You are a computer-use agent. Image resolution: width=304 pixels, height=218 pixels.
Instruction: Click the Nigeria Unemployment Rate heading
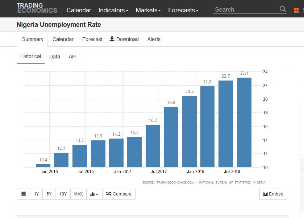coord(59,25)
